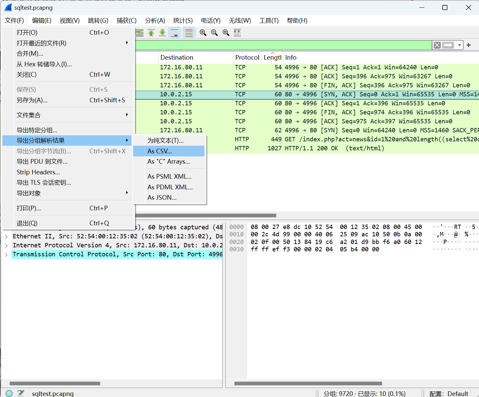Open the 工具(T) menu

269,21
